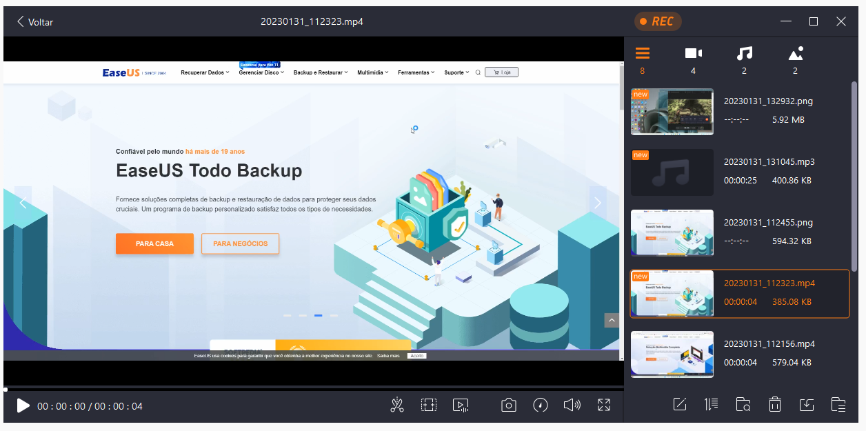Click the video clip icon left of camera
Image resolution: width=866 pixels, height=431 pixels.
tap(461, 405)
